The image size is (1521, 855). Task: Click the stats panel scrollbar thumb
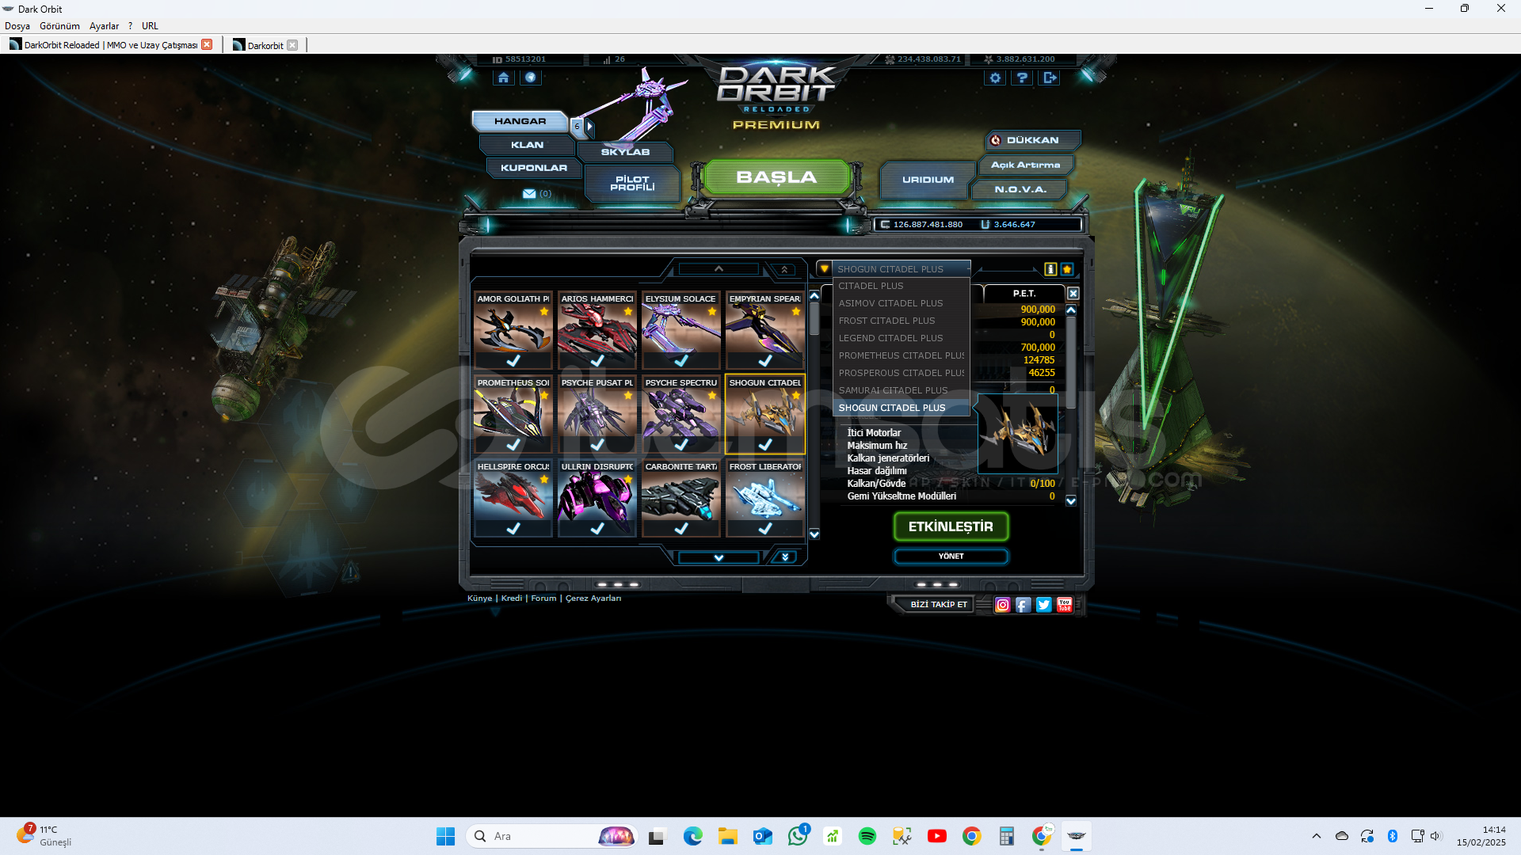(1071, 362)
